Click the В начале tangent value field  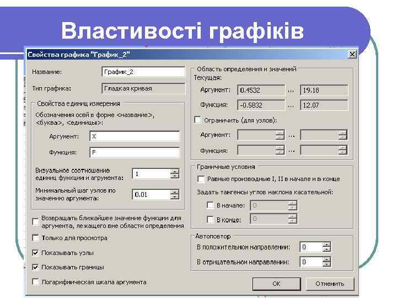[x=269, y=205]
